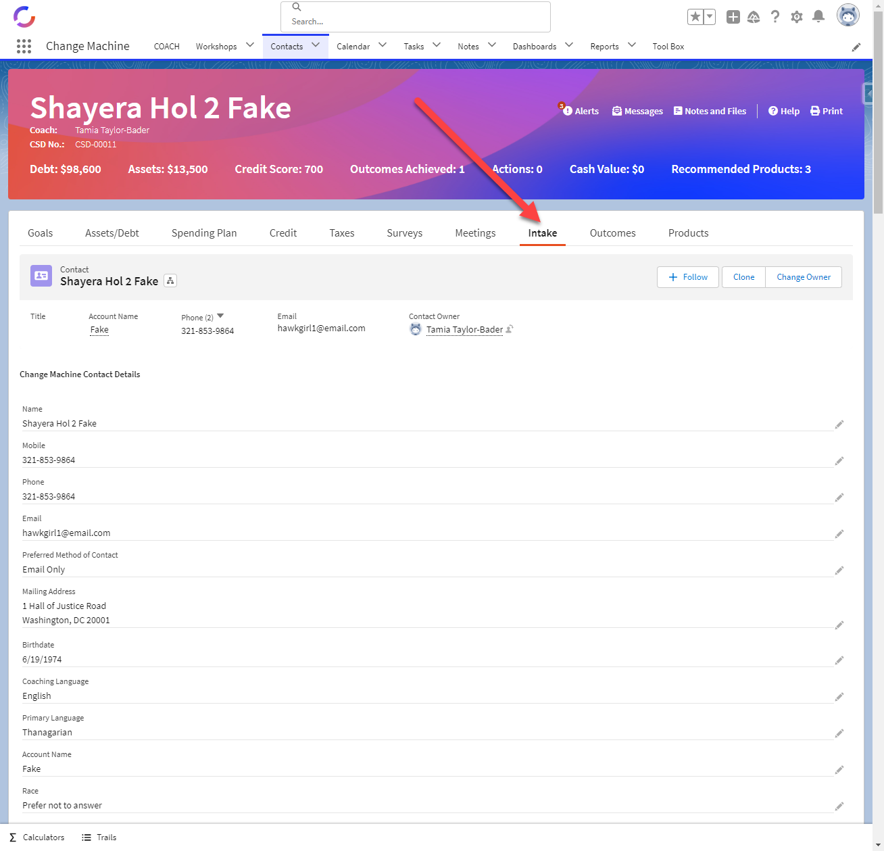Edit the Account Name field pencil icon

839,770
